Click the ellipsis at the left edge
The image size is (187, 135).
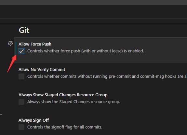pos(1,115)
